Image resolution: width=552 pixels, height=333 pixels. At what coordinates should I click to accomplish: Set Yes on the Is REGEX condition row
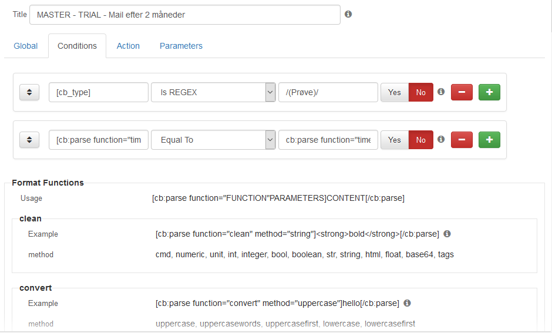(x=395, y=92)
